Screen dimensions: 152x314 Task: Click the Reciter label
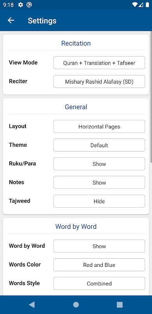[x=18, y=81]
